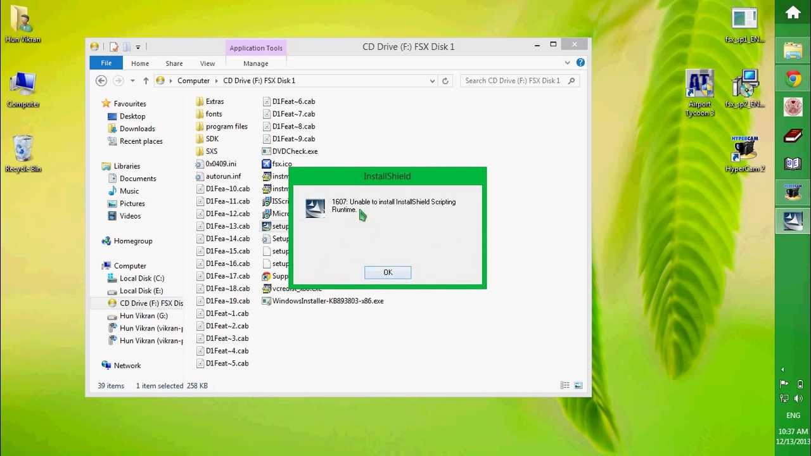Select Libraries in navigation pane

tap(127, 166)
